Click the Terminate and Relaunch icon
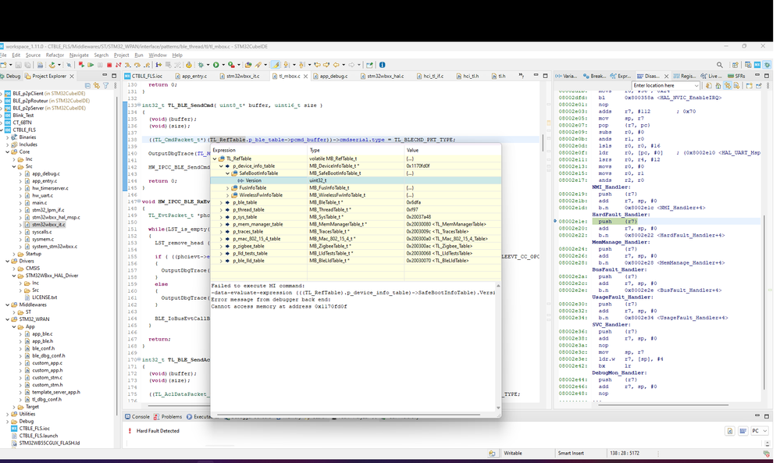This screenshot has width=780, height=463. point(81,65)
